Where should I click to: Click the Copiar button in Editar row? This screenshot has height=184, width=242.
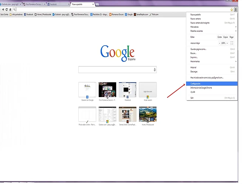pyautogui.click(x=225, y=37)
